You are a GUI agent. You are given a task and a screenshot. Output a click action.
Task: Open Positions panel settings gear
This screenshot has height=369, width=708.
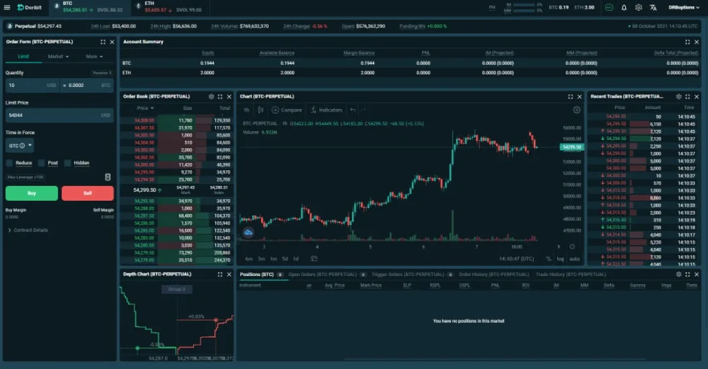coord(678,275)
